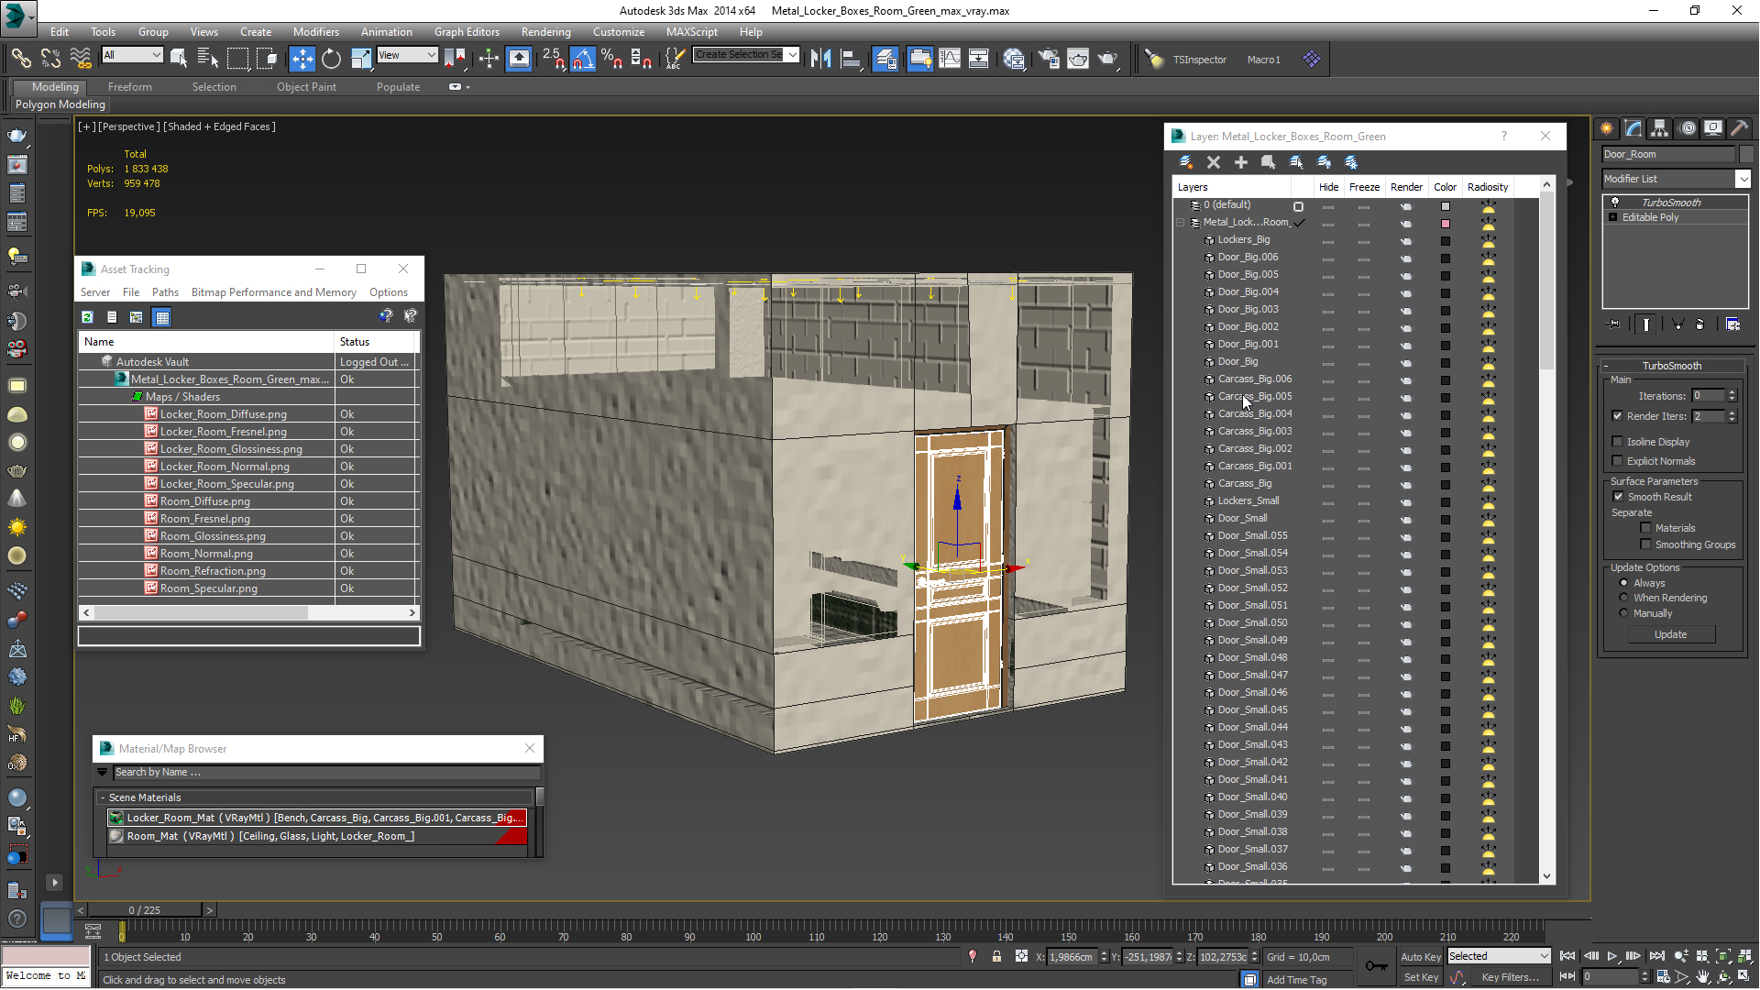Click the Bind to Space Warp tool
Viewport: 1760px width, 990px height.
81,59
